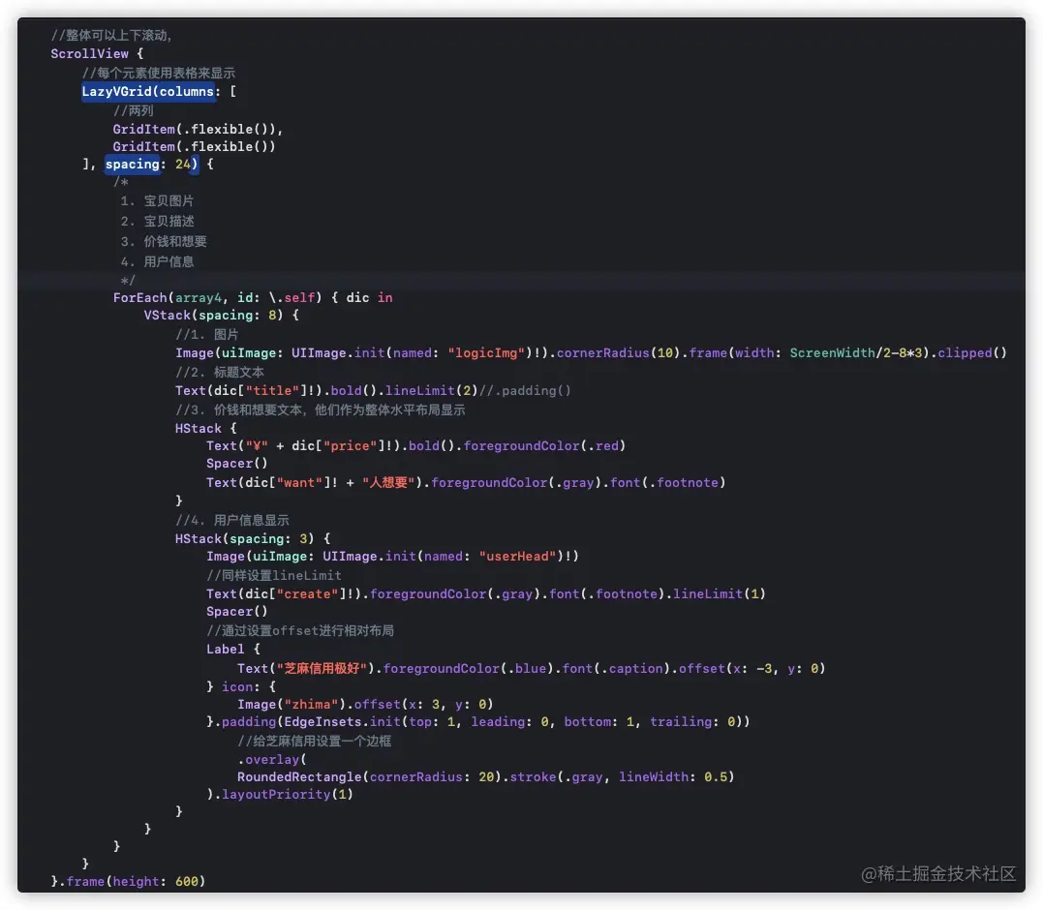The width and height of the screenshot is (1043, 910).
Task: Click stroke(.gray, lineWidth: 0.5)
Action: [622, 777]
